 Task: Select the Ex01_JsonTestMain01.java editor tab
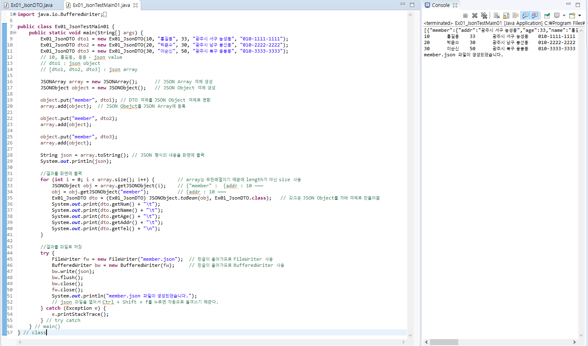101,5
